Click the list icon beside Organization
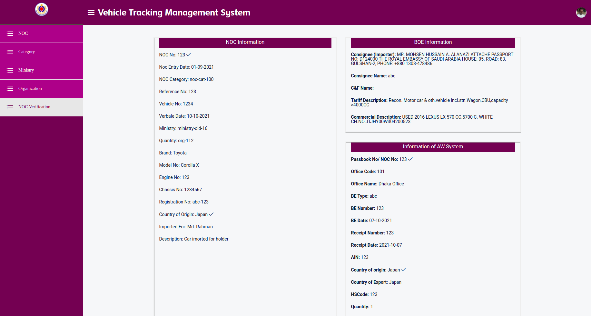Image resolution: width=591 pixels, height=316 pixels. (10, 89)
